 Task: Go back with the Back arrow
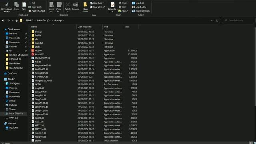point(3,20)
